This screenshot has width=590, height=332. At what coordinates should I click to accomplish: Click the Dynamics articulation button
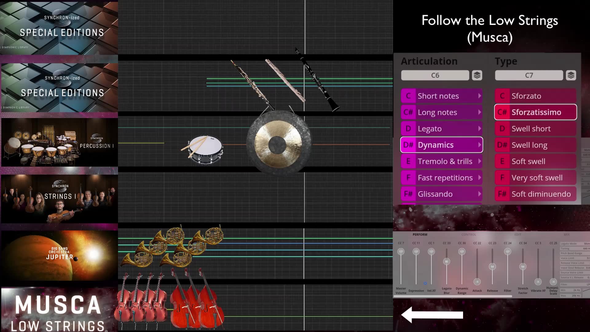(x=441, y=145)
